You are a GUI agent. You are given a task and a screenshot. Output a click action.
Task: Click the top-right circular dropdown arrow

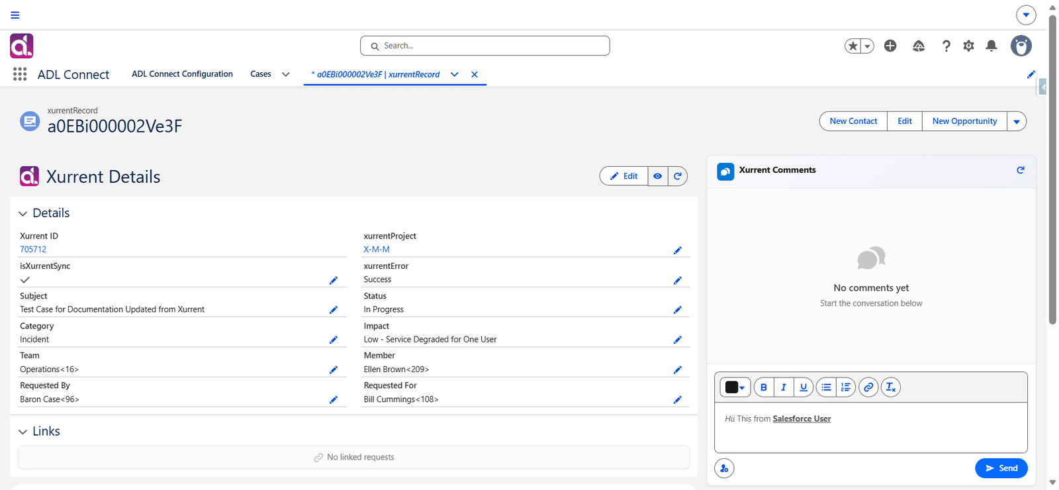pos(1026,15)
